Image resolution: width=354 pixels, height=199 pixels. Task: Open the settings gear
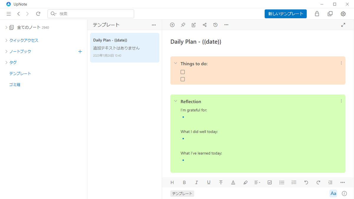coord(343,14)
